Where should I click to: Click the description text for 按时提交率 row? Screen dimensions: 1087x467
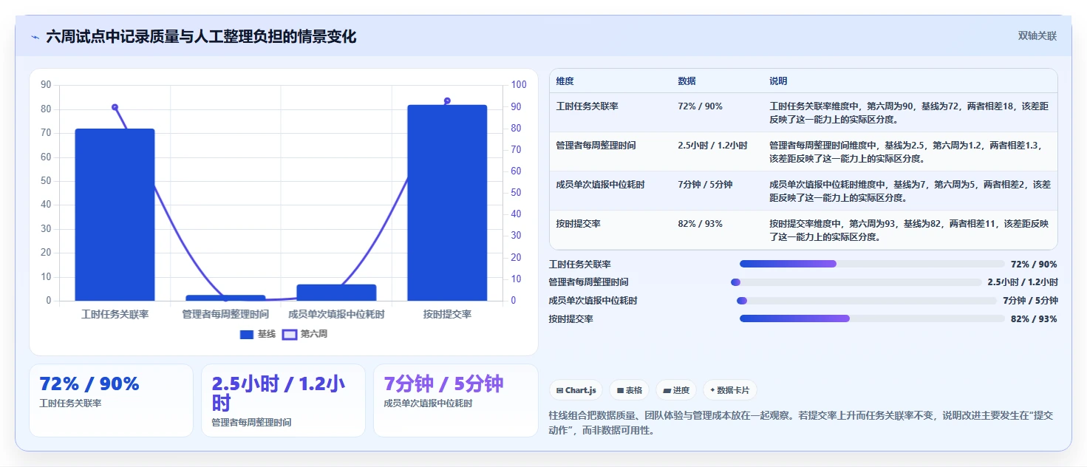pyautogui.click(x=909, y=230)
